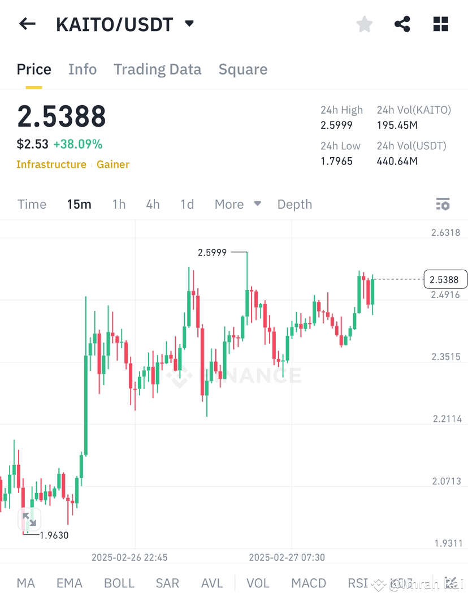Tap the grid layout icon top right

441,24
